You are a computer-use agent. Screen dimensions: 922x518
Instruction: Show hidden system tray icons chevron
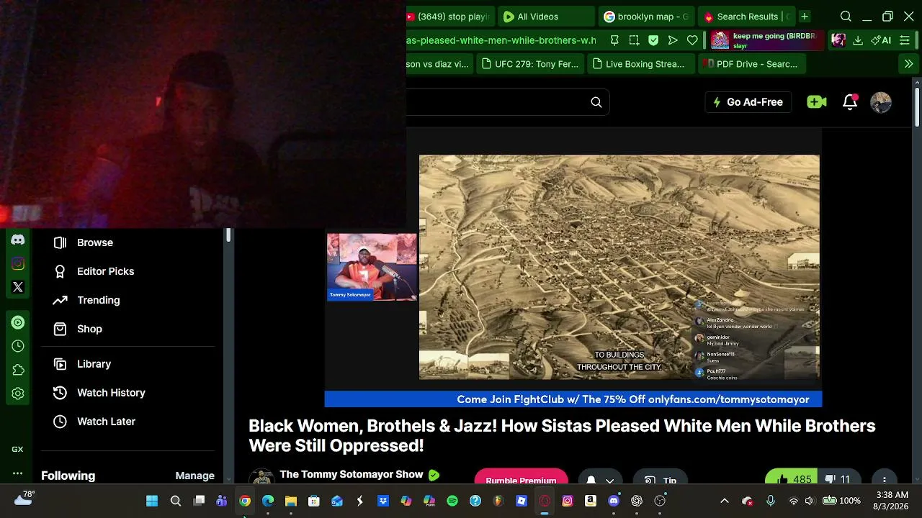click(x=725, y=501)
